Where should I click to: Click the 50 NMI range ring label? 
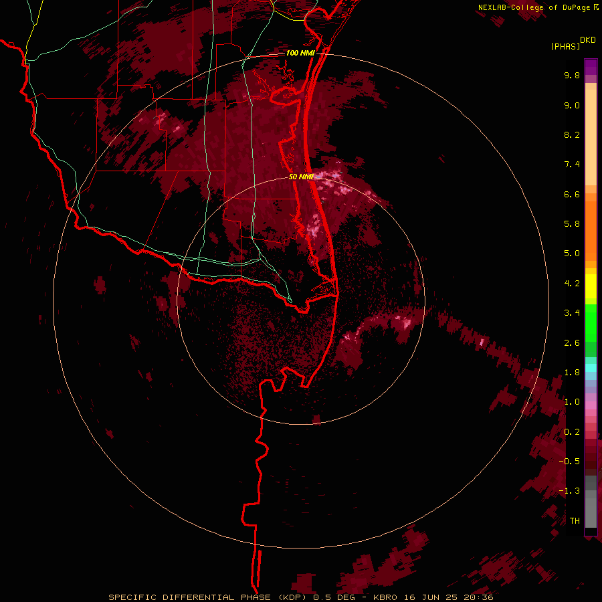[x=302, y=177]
